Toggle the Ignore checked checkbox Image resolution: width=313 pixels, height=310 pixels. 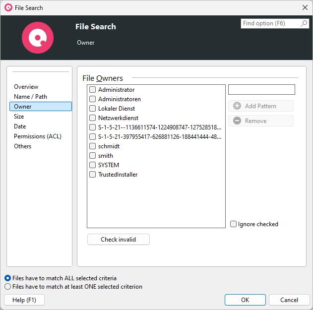coord(234,224)
